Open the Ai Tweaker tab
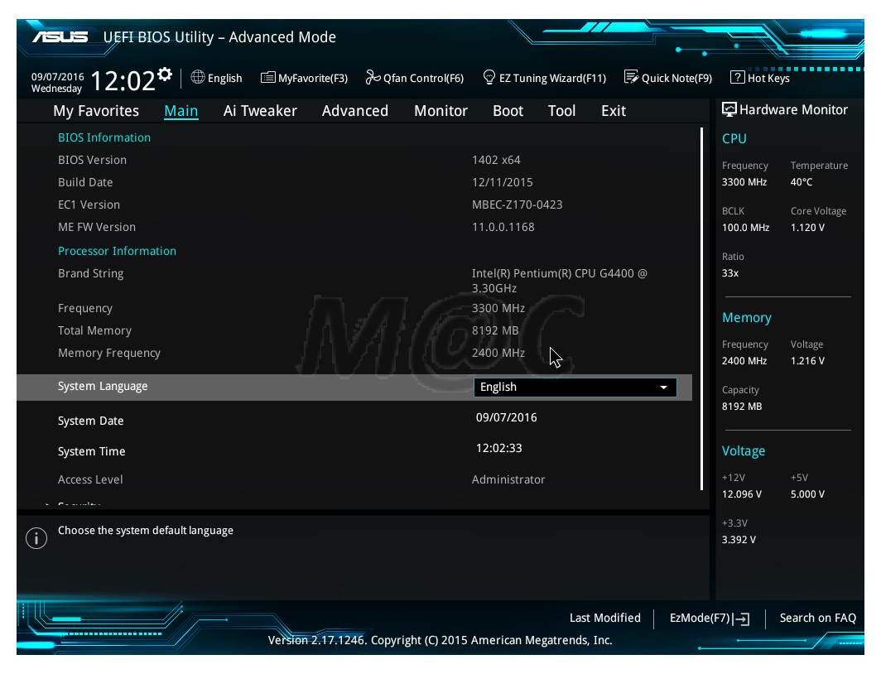This screenshot has width=881, height=674. (260, 111)
